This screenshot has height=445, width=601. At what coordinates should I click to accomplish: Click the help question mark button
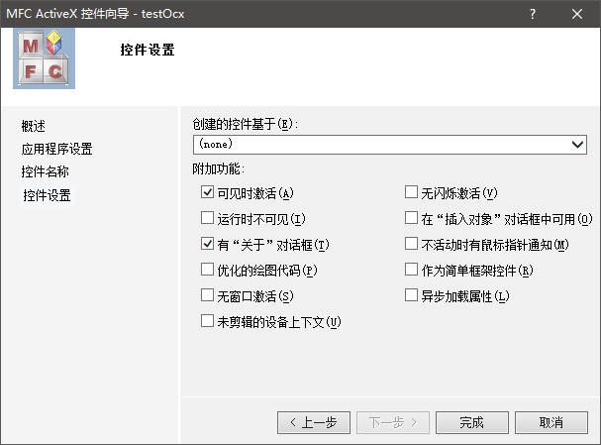pos(533,14)
